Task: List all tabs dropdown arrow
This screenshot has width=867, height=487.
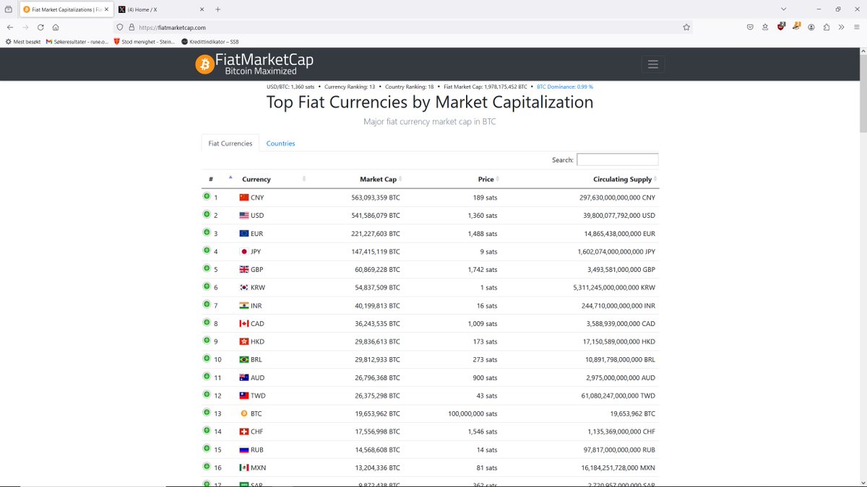Action: click(x=784, y=9)
